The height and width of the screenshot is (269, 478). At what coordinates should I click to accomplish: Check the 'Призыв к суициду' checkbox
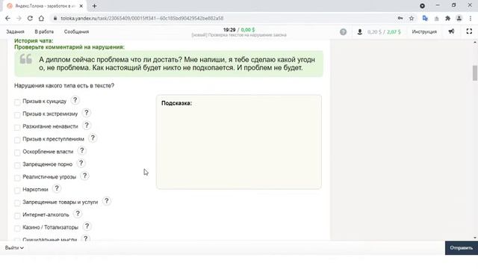pyautogui.click(x=17, y=102)
